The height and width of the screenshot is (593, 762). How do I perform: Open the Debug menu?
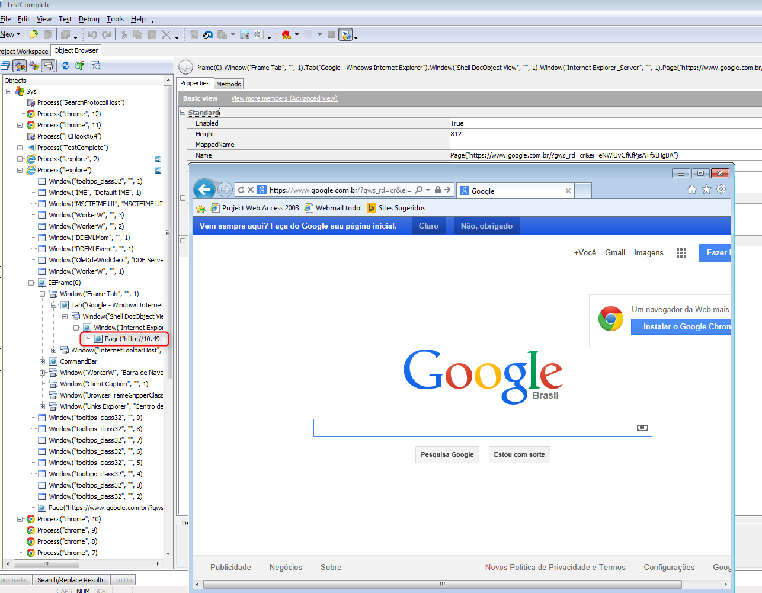click(x=89, y=19)
